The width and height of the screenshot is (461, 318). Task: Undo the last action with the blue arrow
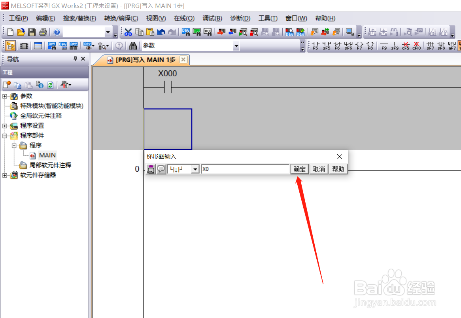[161, 32]
